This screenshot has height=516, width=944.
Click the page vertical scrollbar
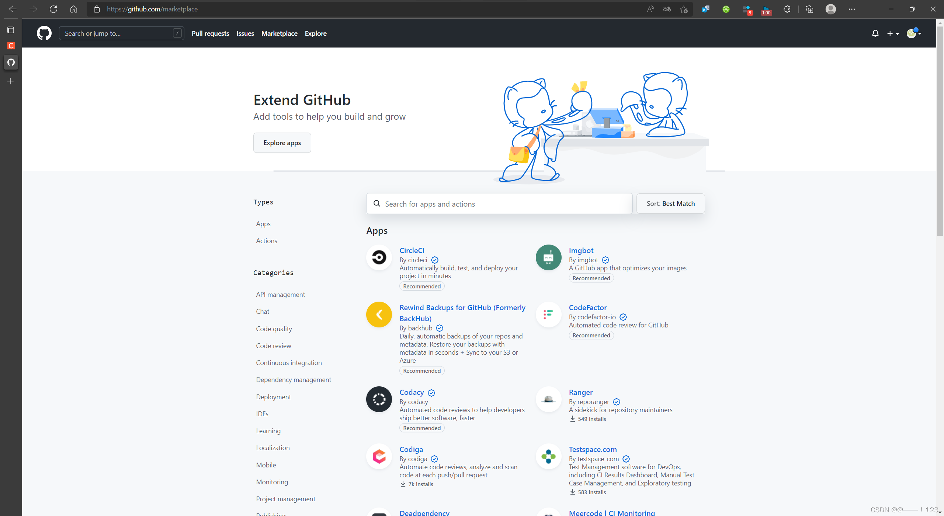click(940, 129)
